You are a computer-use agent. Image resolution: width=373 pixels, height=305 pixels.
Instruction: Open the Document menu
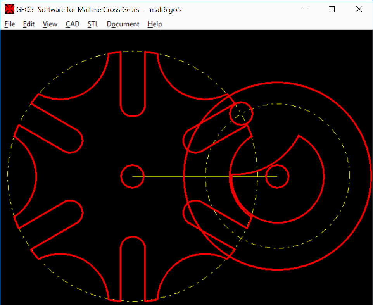coord(123,24)
